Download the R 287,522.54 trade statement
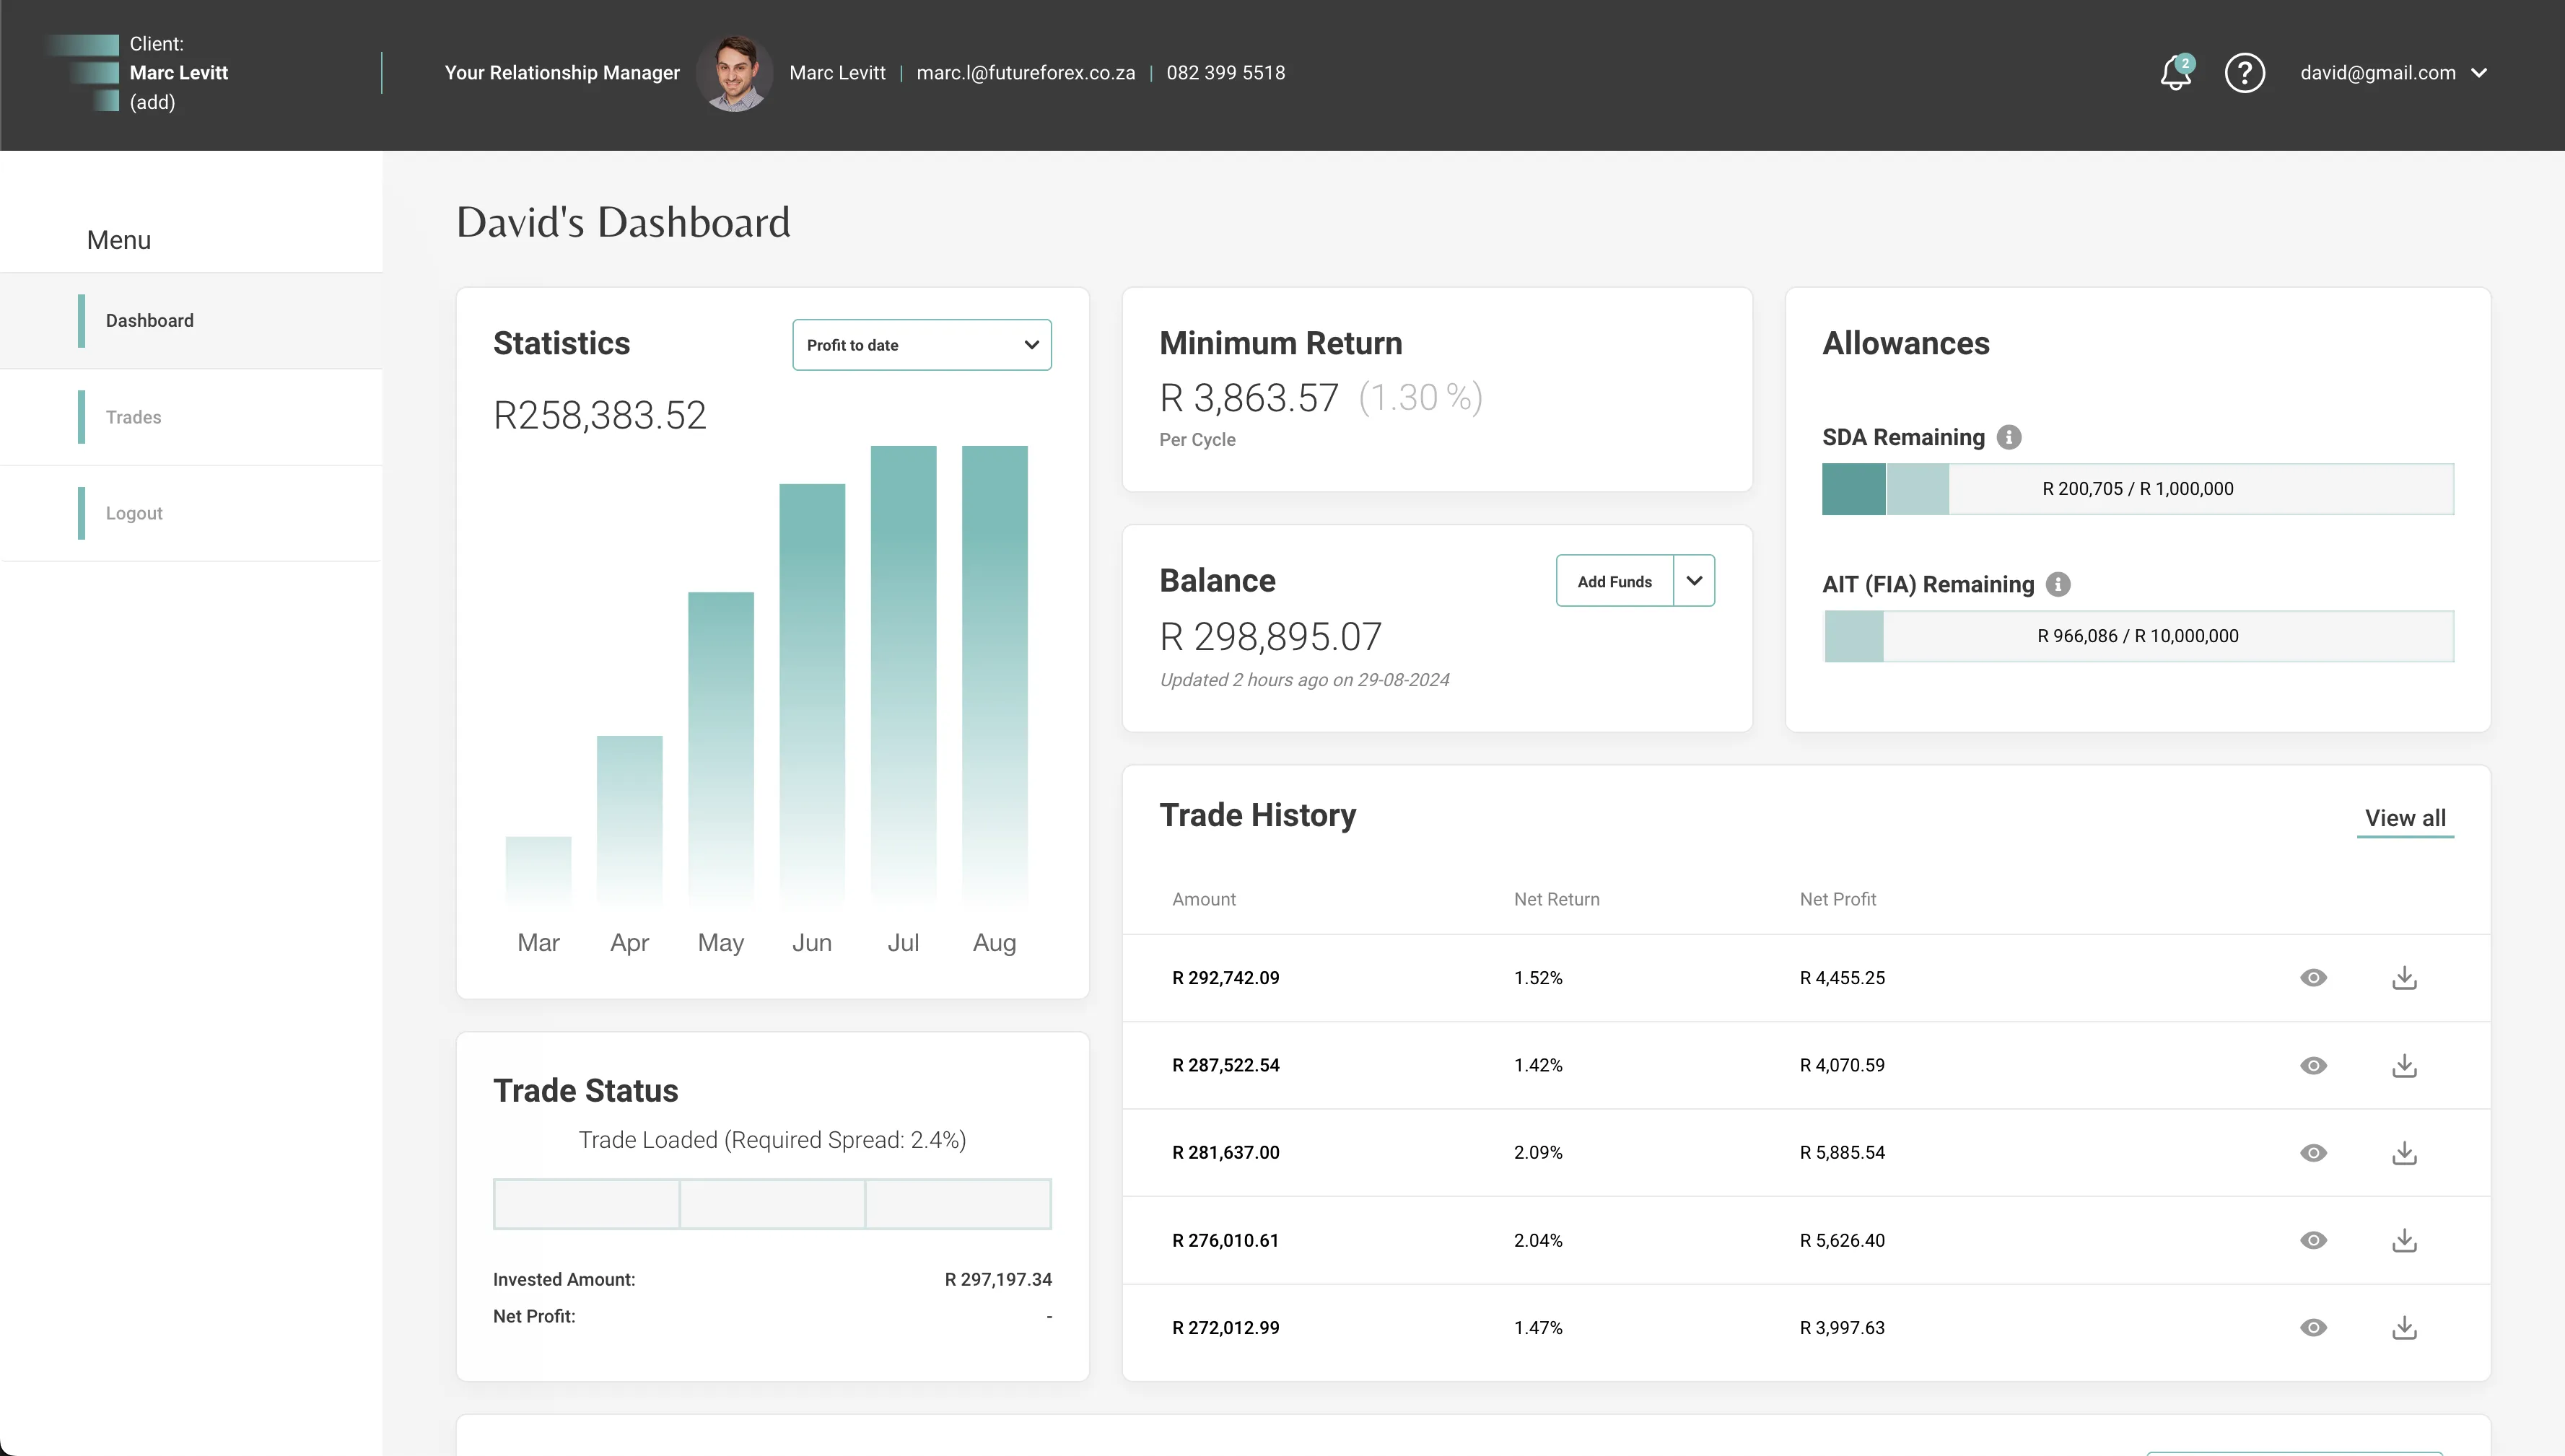The width and height of the screenshot is (2565, 1456). (x=2404, y=1065)
